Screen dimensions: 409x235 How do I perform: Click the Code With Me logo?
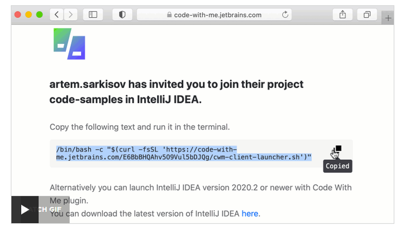click(70, 44)
